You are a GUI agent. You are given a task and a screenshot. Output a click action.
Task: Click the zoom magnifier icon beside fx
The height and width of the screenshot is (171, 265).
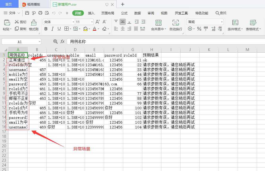pos(55,41)
